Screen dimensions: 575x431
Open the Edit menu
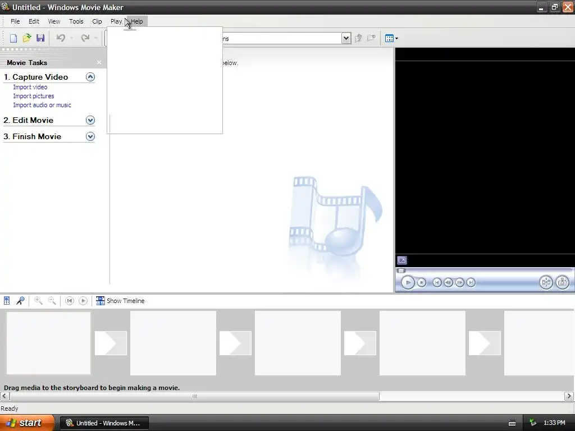34,21
